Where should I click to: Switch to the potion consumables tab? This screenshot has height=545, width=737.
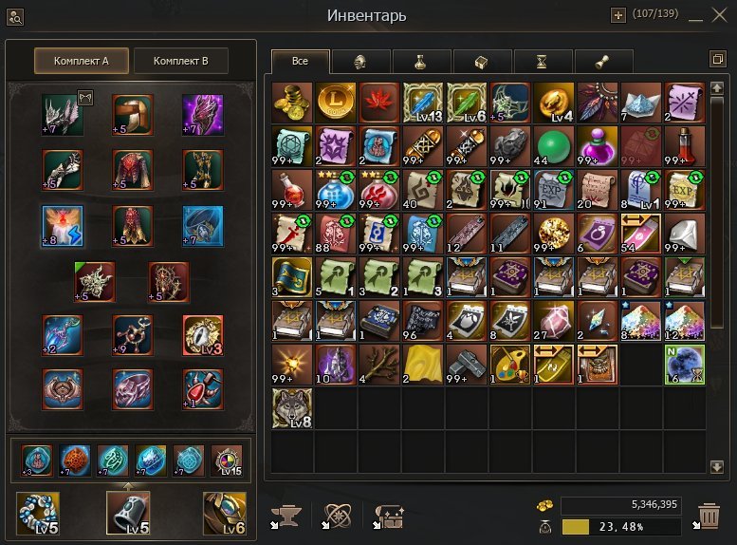click(421, 62)
